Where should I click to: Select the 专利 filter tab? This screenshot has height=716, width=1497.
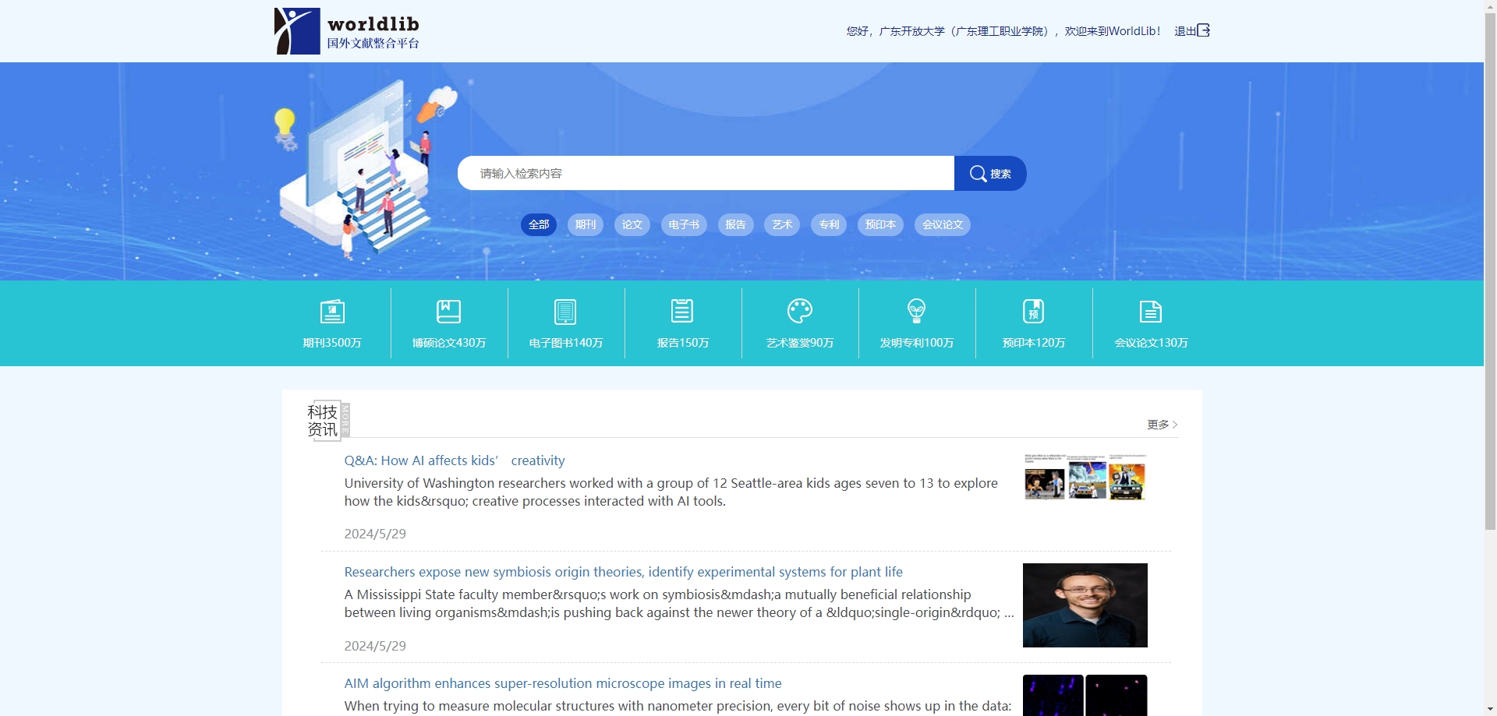pyautogui.click(x=829, y=224)
